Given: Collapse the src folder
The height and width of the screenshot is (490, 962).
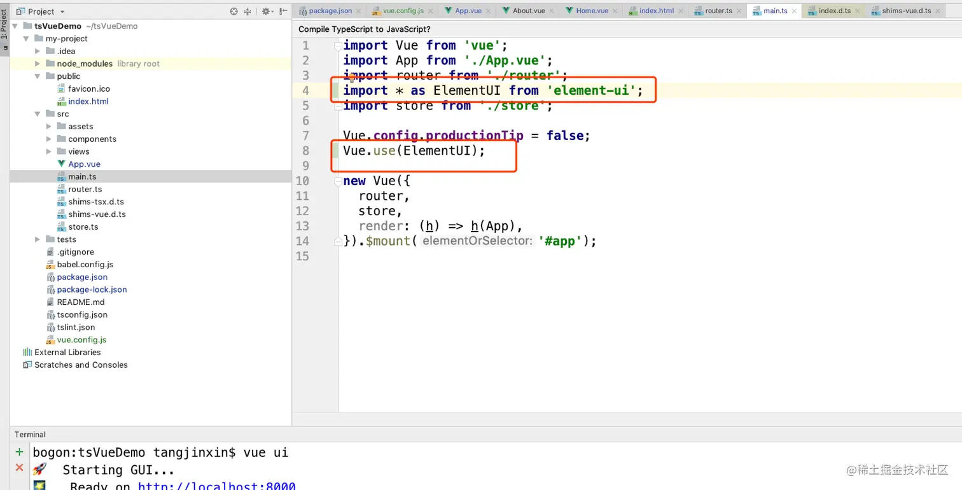Looking at the screenshot, I should tap(38, 114).
